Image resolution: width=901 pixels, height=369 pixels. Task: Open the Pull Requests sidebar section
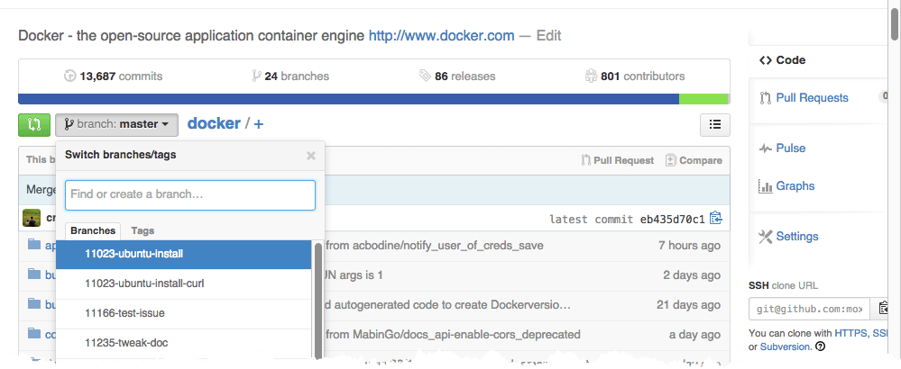pyautogui.click(x=811, y=97)
